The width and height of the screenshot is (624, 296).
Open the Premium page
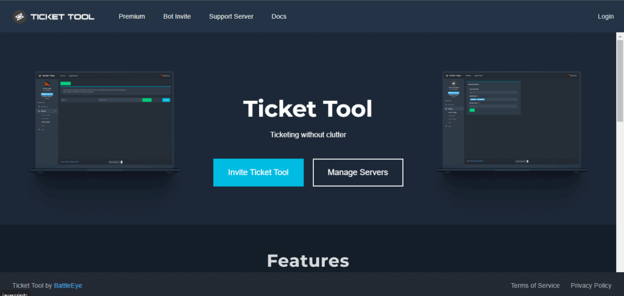coord(132,16)
